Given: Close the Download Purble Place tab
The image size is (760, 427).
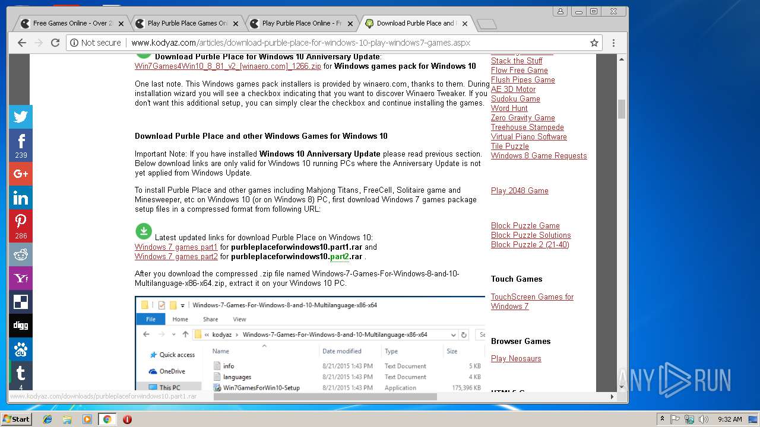Looking at the screenshot, I should (465, 24).
